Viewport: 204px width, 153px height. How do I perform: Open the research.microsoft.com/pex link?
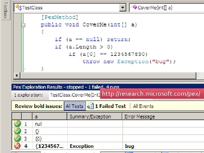(151, 94)
